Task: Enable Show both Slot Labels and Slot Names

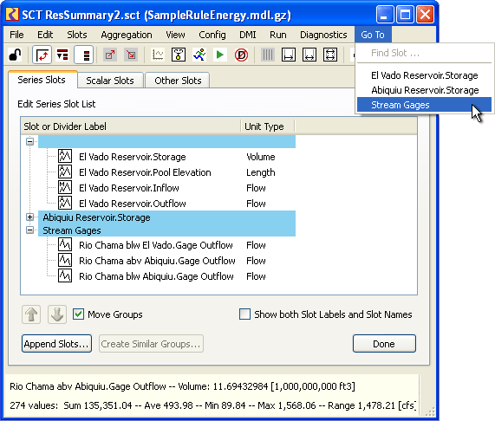Action: tap(245, 314)
